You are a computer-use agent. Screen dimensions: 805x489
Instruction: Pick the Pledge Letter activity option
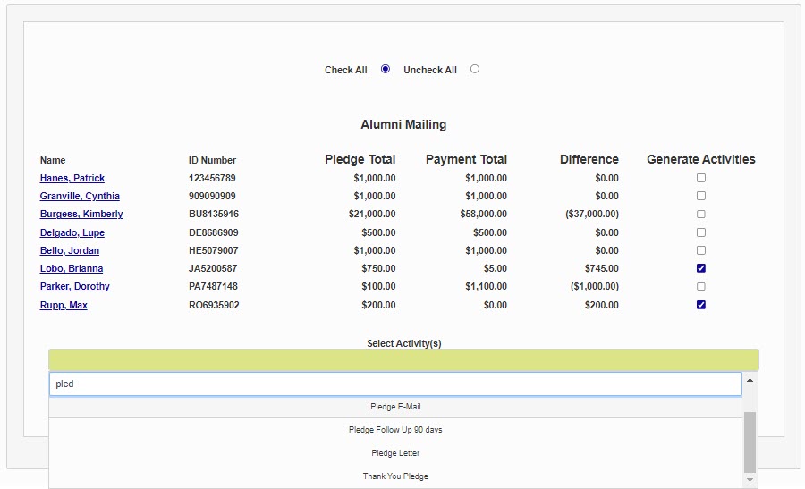[395, 453]
